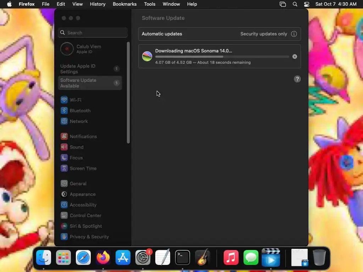This screenshot has height=272, width=363.
Task: Open the Tools menu
Action: pyautogui.click(x=150, y=4)
